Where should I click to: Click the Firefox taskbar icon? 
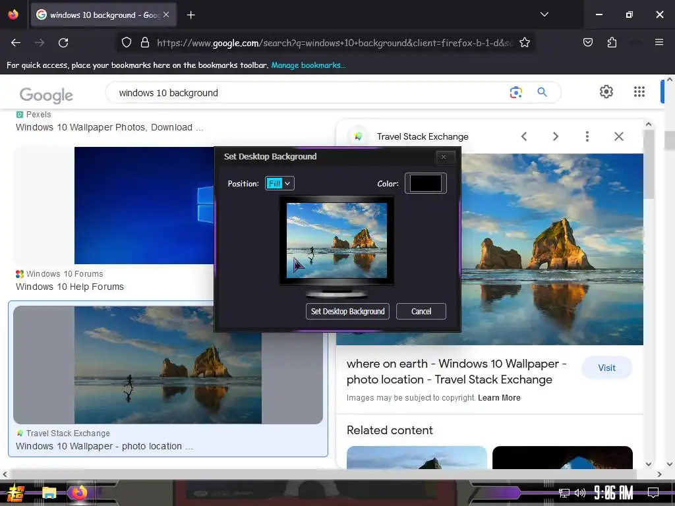pos(79,493)
